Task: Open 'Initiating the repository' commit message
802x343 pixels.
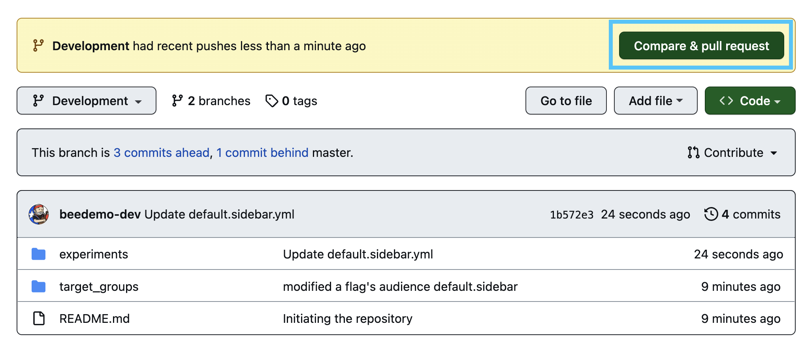Action: pyautogui.click(x=348, y=318)
